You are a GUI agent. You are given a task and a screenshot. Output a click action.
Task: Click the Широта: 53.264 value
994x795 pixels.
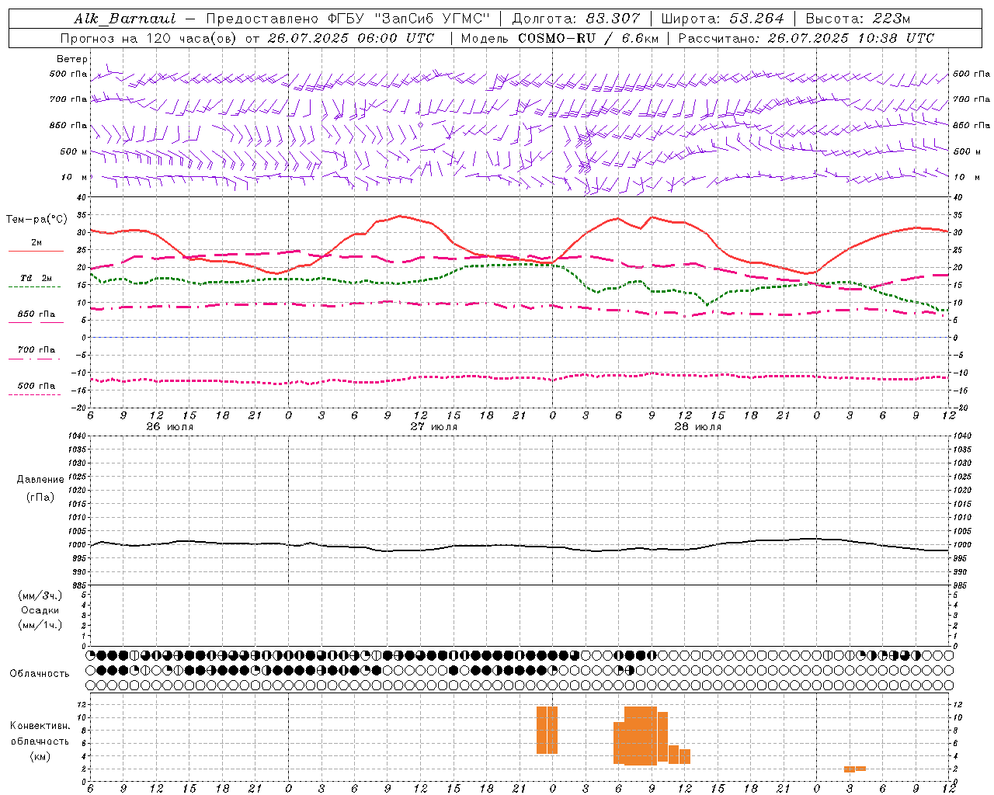(x=722, y=19)
